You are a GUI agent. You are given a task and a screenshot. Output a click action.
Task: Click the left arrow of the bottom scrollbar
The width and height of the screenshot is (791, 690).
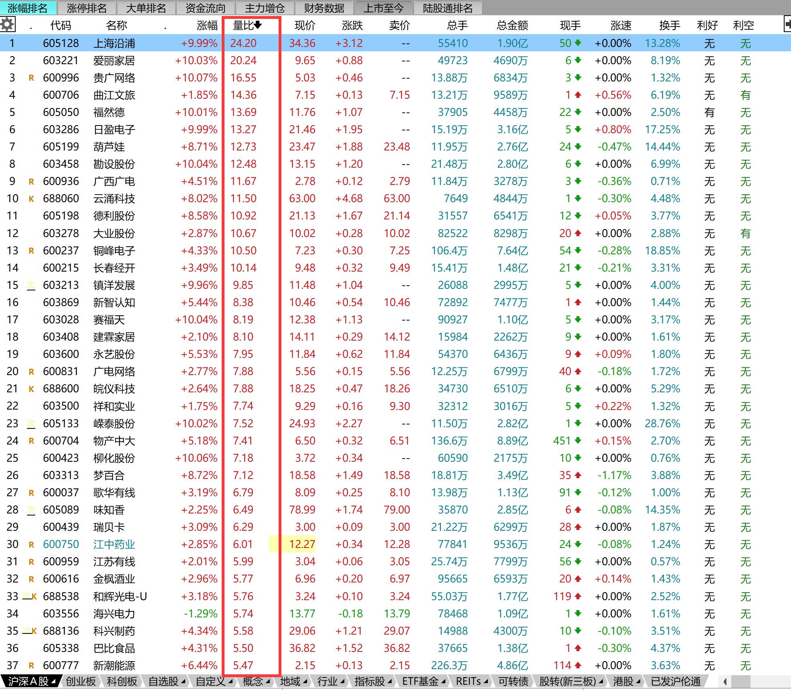tap(725, 682)
